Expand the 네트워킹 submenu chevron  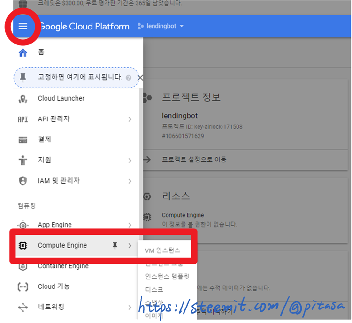(130, 308)
